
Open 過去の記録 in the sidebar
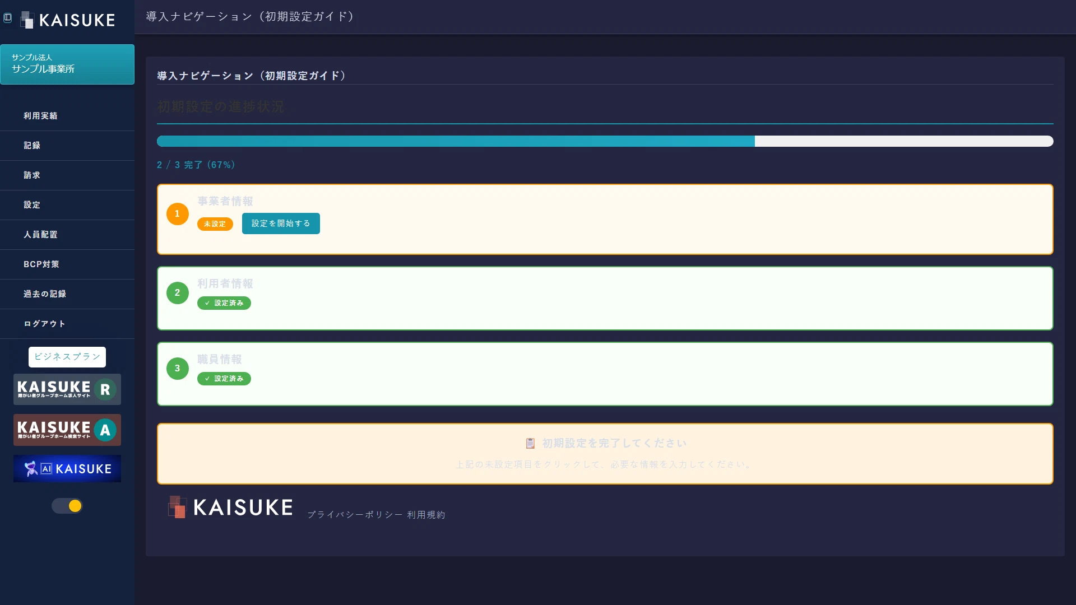tap(67, 294)
